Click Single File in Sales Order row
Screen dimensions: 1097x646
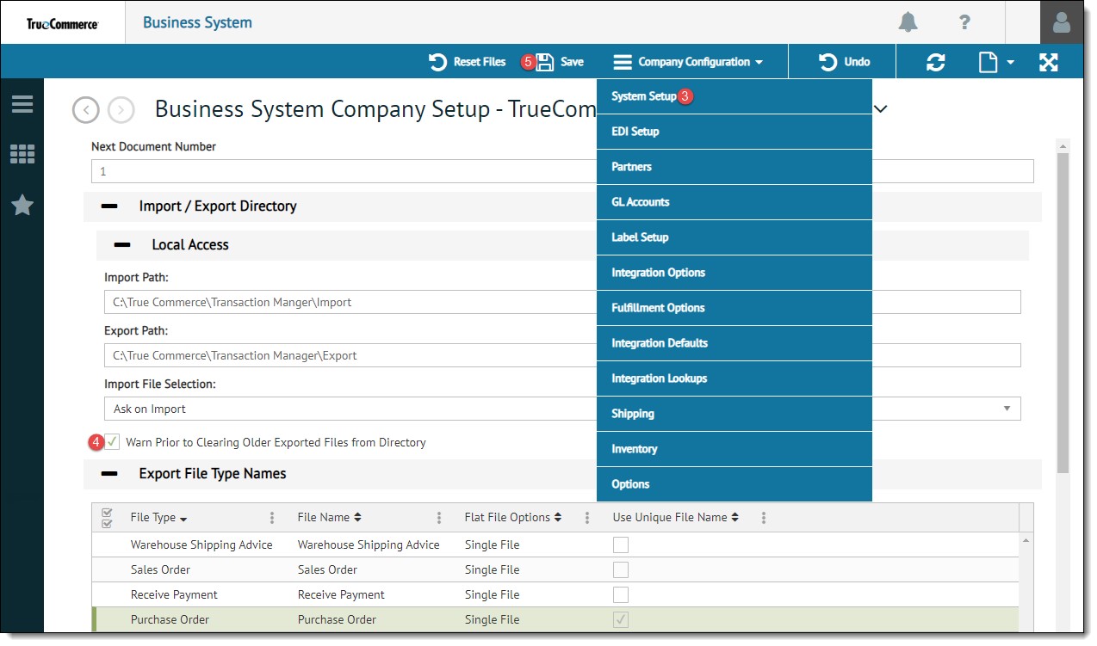point(492,569)
